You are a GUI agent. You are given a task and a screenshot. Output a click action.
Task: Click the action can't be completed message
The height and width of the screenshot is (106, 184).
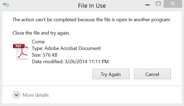(x=91, y=20)
